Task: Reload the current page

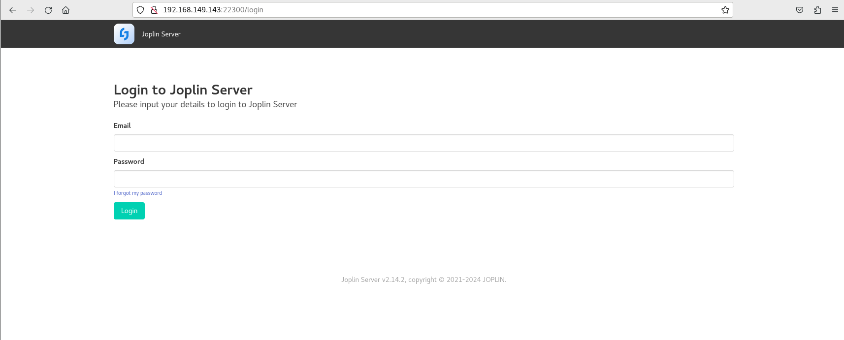Action: click(48, 10)
